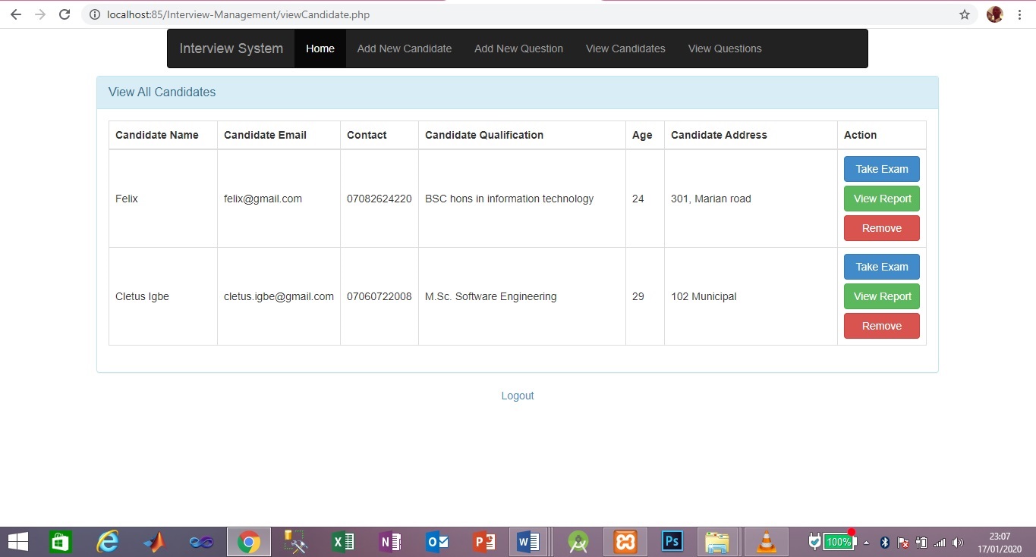Open Chrome's three-dot menu
The image size is (1036, 557).
(x=1019, y=14)
